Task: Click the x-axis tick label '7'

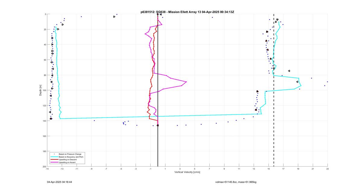Action: [209, 169]
